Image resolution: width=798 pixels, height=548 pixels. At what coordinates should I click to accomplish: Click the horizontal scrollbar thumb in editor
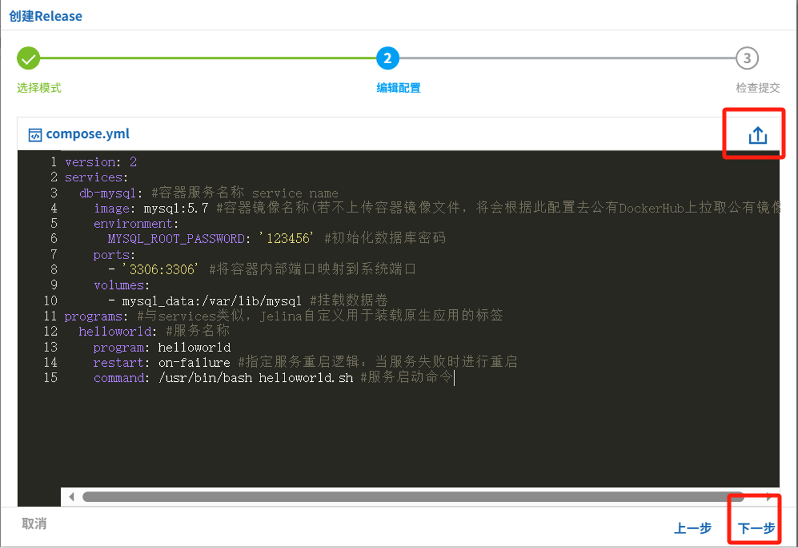410,497
